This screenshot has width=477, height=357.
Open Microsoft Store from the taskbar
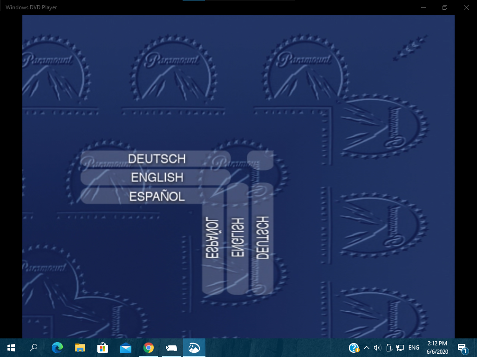tap(102, 348)
